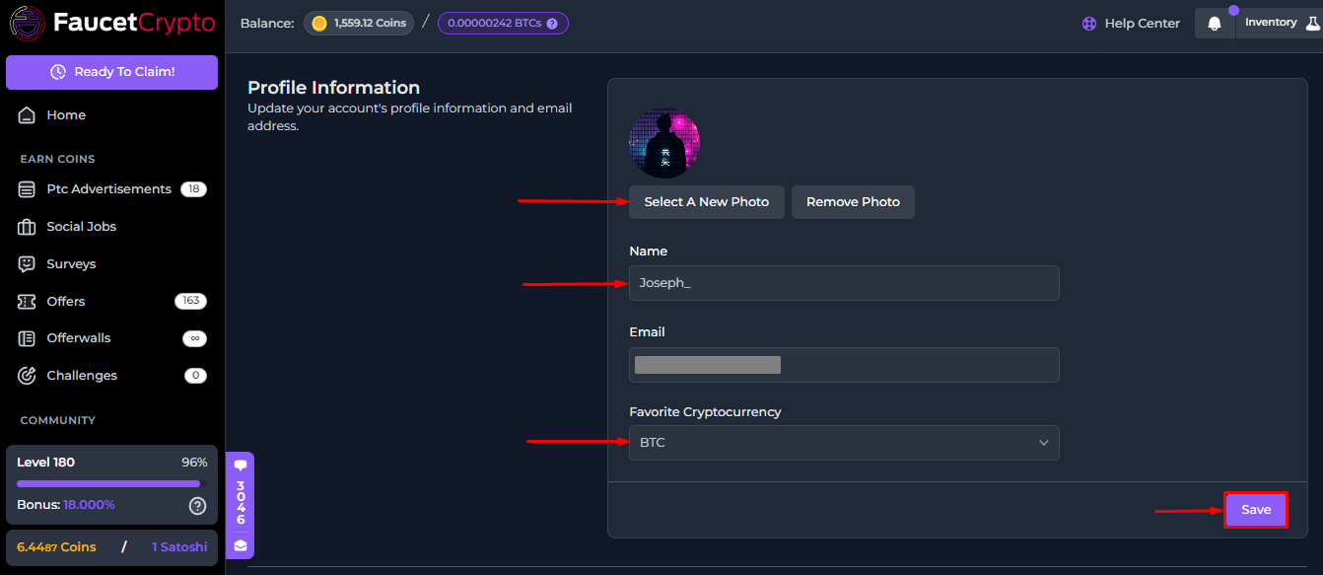
Task: Open notifications bell
Action: tap(1215, 24)
